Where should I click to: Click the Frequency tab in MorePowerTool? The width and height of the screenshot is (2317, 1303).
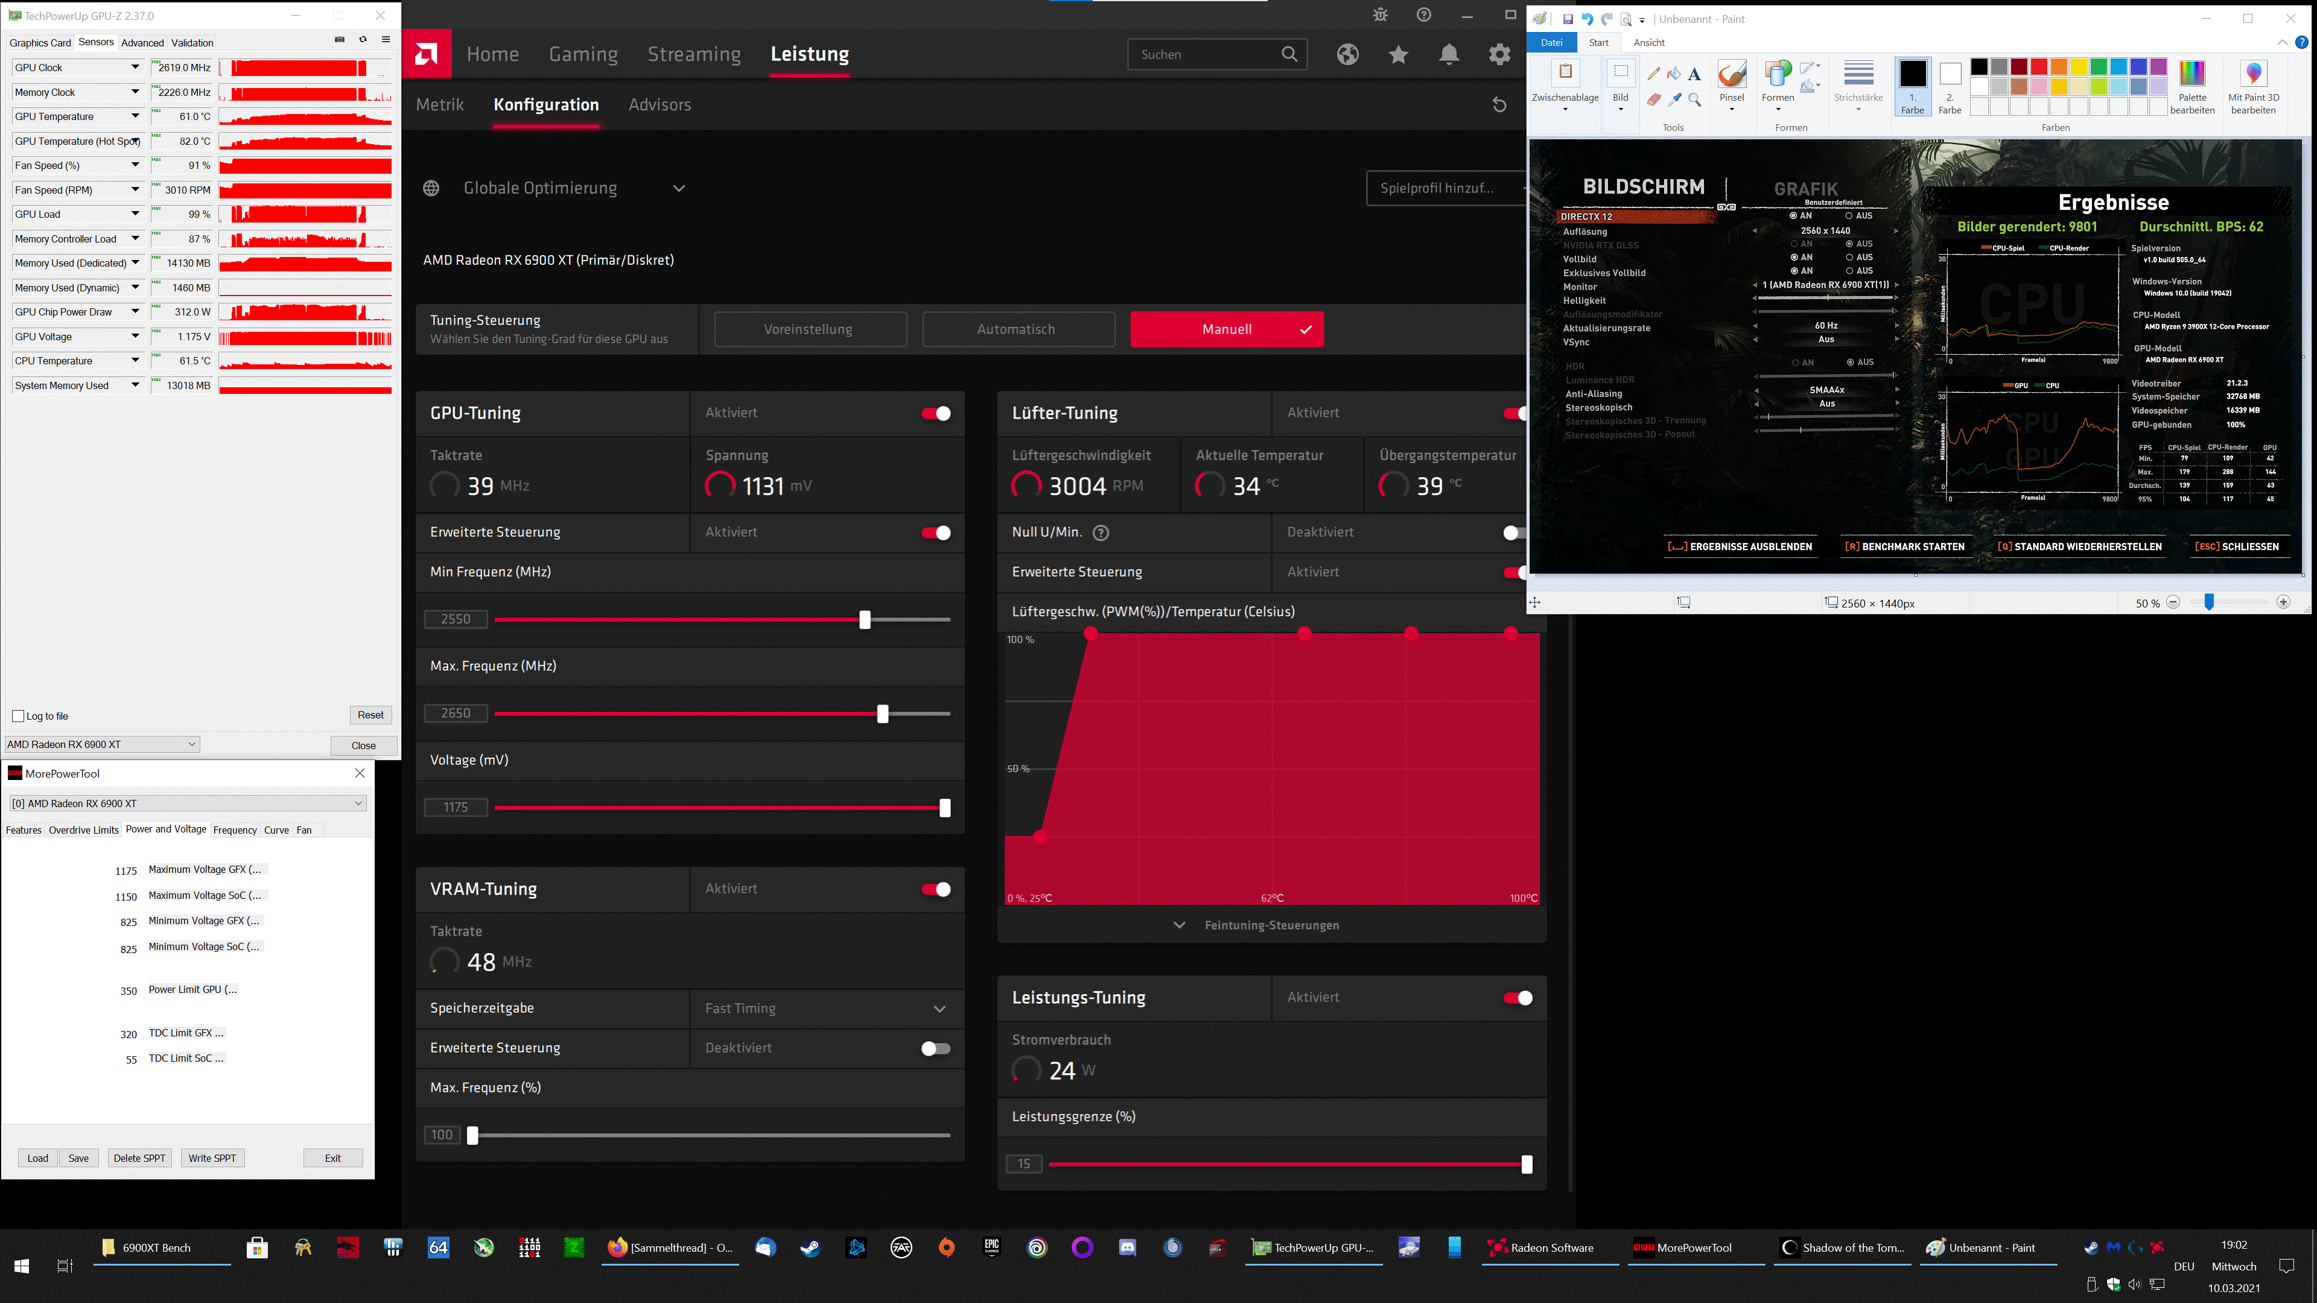click(x=235, y=829)
